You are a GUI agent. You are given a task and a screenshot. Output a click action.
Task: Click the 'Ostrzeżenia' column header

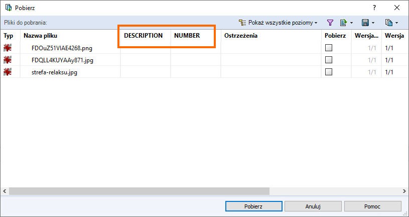(x=241, y=36)
